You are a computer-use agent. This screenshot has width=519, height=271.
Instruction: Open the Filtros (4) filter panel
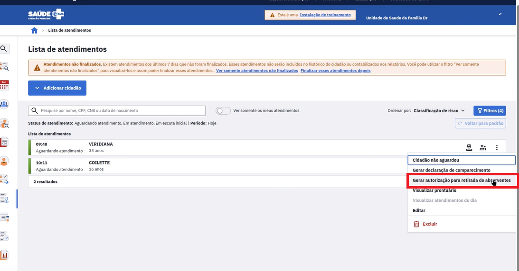490,111
